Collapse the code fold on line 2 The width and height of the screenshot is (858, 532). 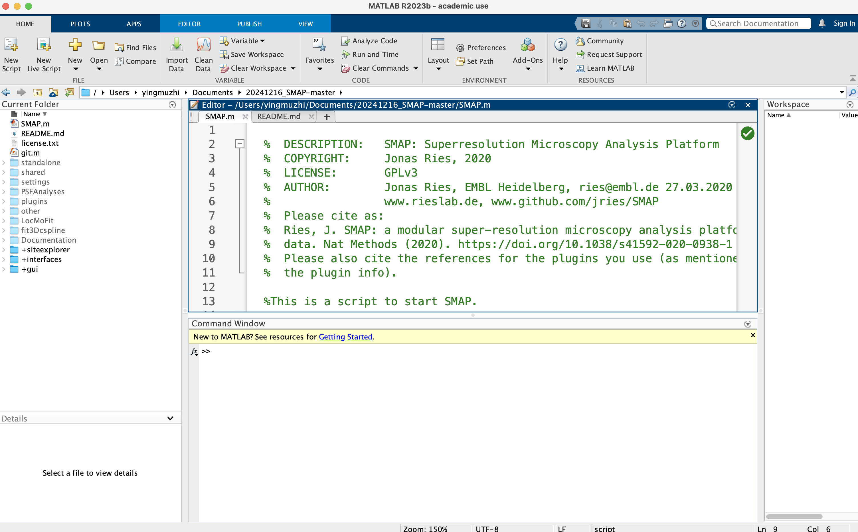[x=240, y=144]
